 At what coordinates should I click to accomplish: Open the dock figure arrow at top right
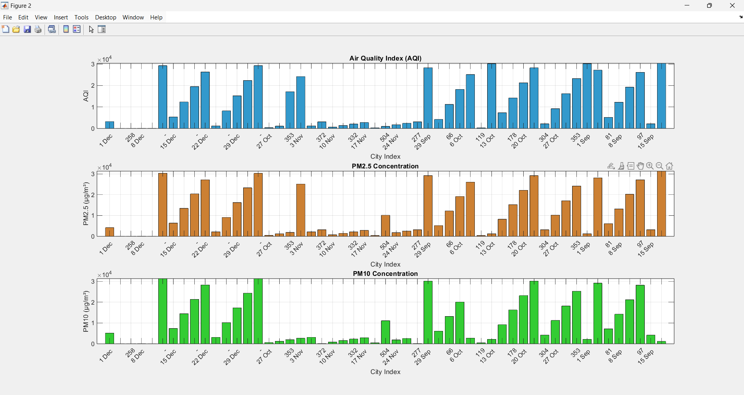741,17
